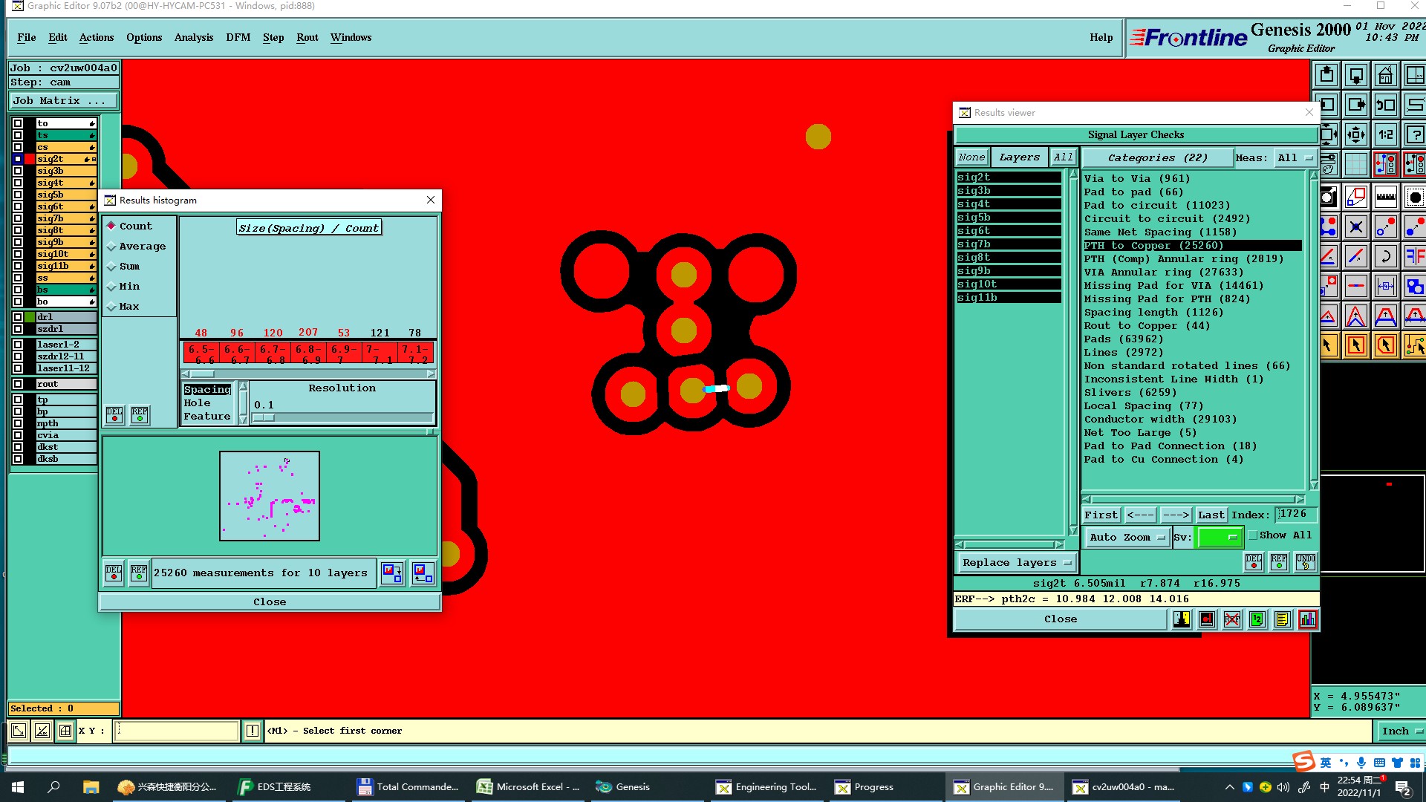Screen dimensions: 1426x802
Task: Open the Inch units dropdown
Action: coord(1401,731)
